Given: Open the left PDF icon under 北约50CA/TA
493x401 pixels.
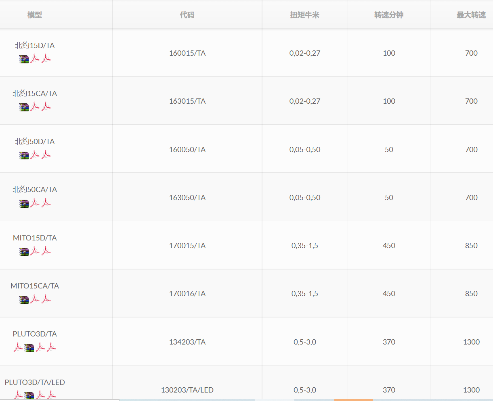Looking at the screenshot, I should click(35, 203).
